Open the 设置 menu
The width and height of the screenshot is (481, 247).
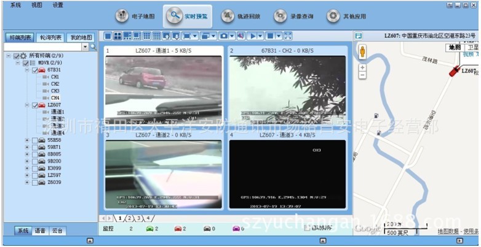click(58, 5)
